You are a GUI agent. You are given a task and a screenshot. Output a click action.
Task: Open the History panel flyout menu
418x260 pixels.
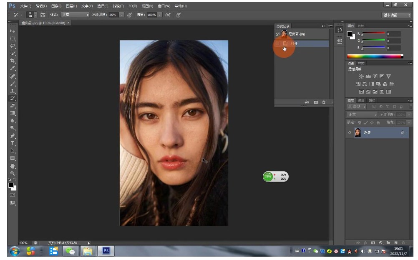[330, 26]
